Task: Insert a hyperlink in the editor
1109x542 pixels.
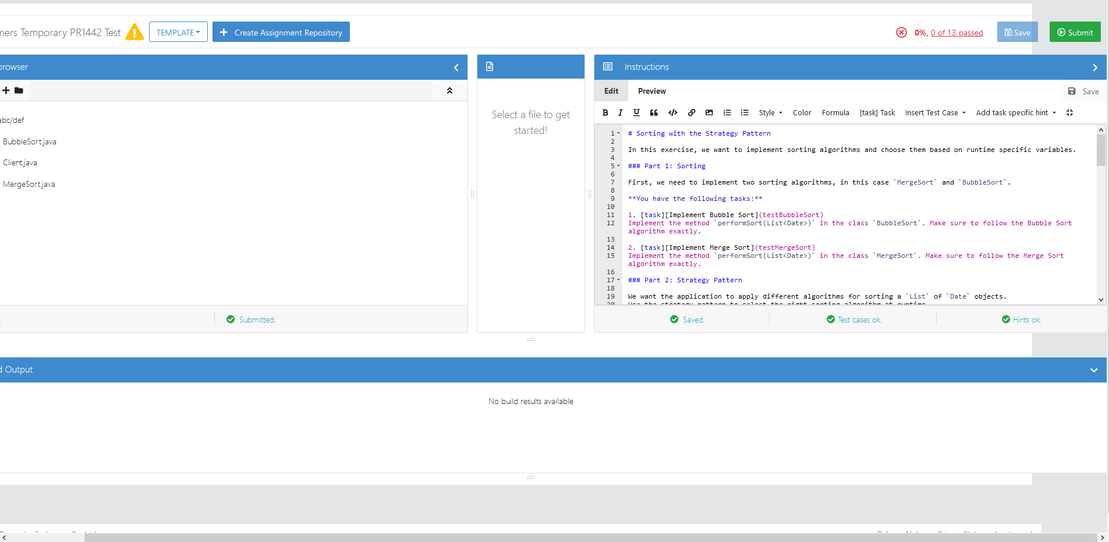Action: tap(692, 113)
